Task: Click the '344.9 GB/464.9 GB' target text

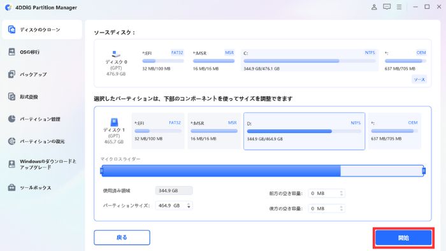Action: point(265,139)
